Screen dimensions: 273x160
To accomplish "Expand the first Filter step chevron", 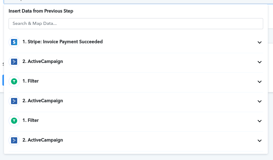I will pos(260,82).
